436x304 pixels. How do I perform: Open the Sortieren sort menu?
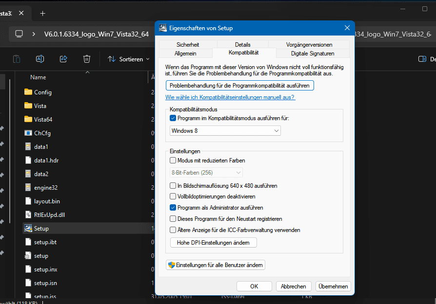pyautogui.click(x=129, y=59)
